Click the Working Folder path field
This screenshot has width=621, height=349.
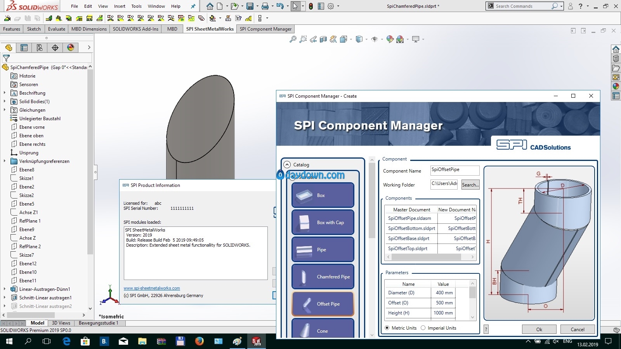coord(444,185)
